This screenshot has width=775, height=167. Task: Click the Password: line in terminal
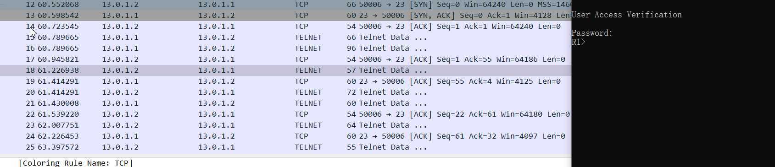(592, 33)
